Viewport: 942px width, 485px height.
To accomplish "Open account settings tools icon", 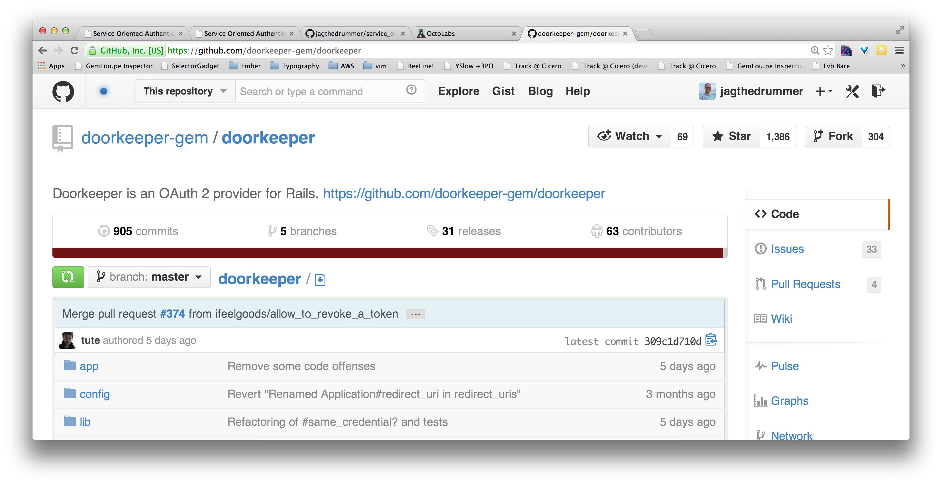I will [852, 91].
